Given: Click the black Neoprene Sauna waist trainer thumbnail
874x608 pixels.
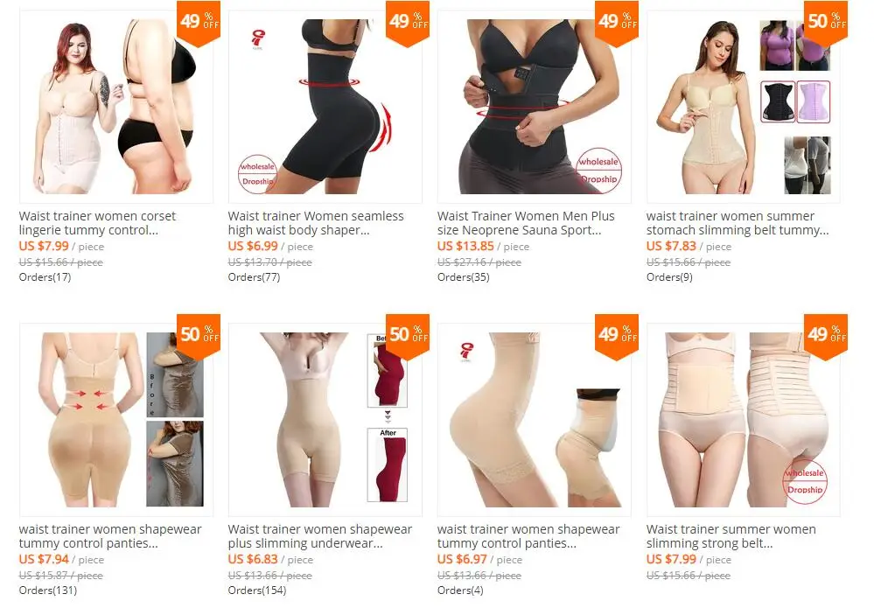Looking at the screenshot, I should 534,107.
